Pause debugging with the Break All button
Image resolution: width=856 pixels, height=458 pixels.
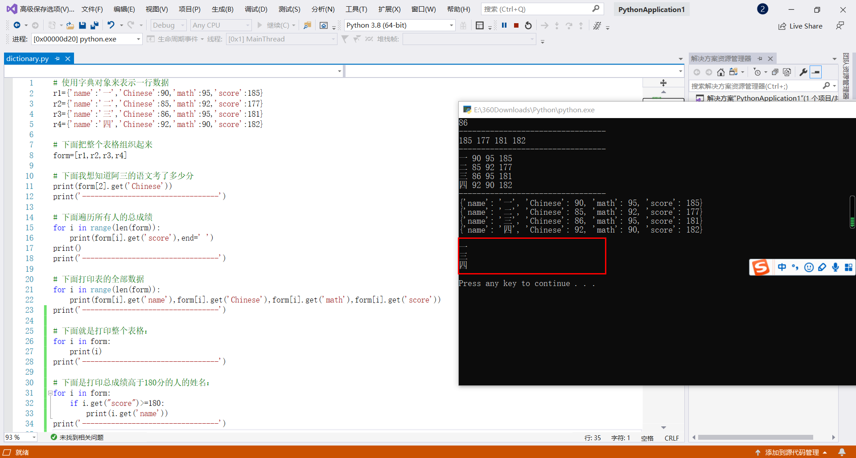click(x=504, y=25)
